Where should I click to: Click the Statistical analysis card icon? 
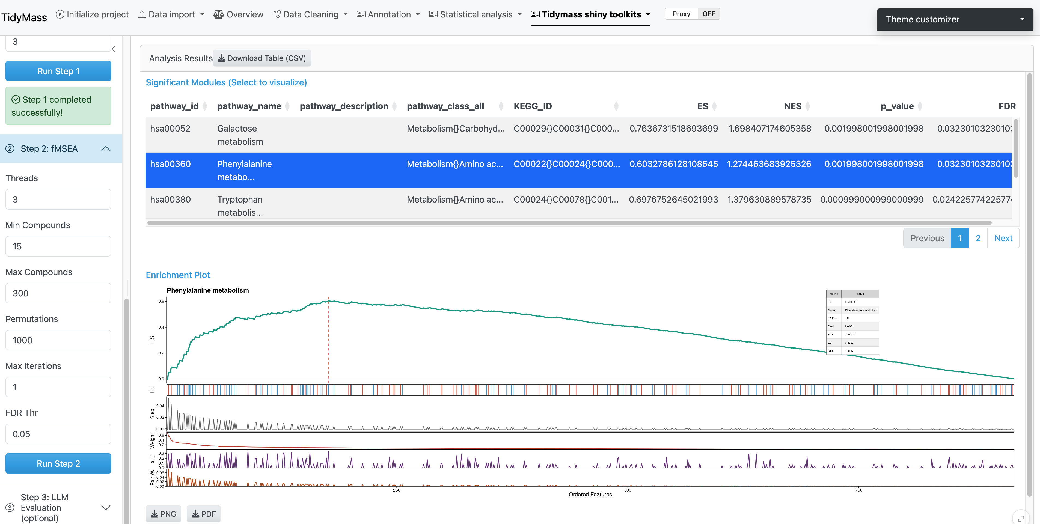click(x=433, y=14)
